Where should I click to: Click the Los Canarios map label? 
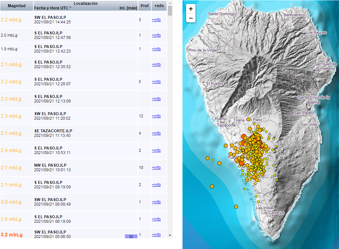click(x=273, y=212)
